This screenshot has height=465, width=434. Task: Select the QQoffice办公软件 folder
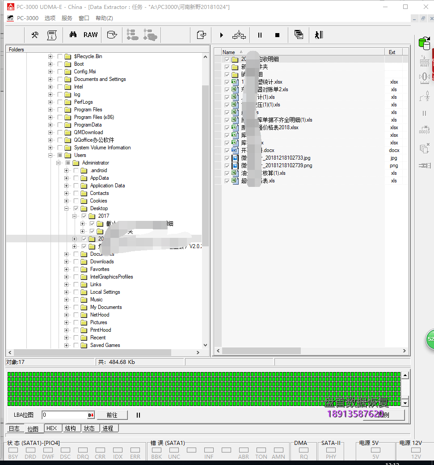94,140
